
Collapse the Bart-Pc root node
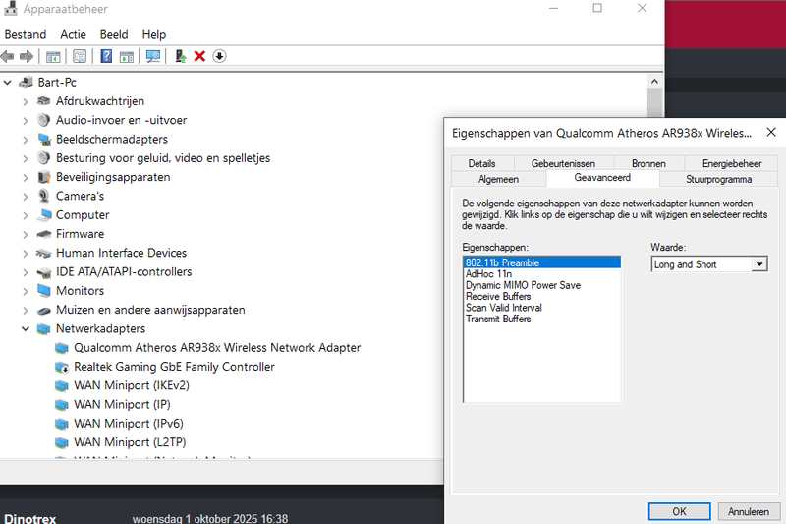(8, 83)
